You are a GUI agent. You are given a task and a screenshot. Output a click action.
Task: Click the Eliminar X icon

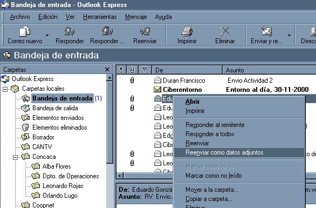(225, 31)
